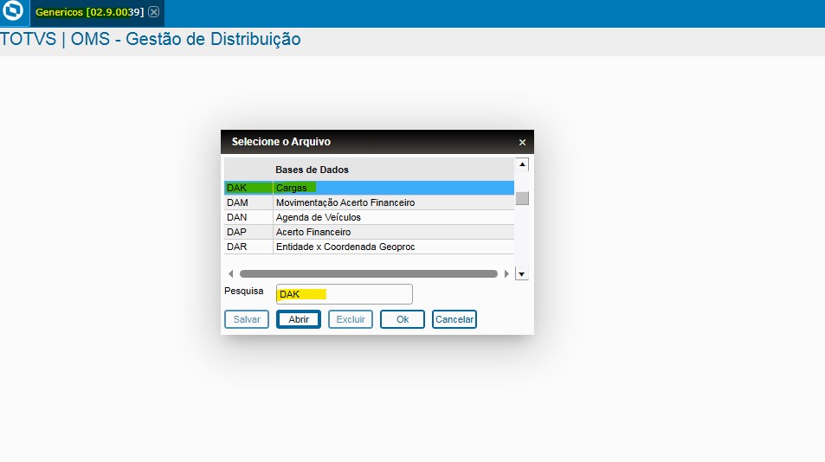825x462 pixels.
Task: Select the DAR Entidade x Coordenada Geoproc row
Action: 369,247
